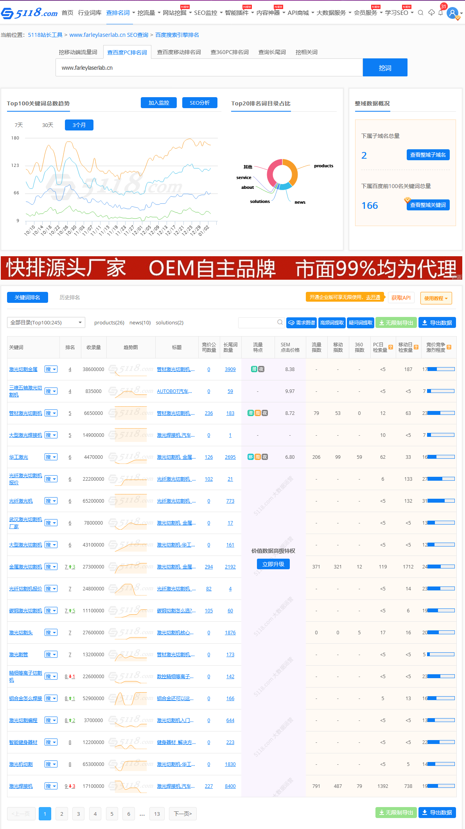This screenshot has height=829, width=465.
Task: Open the user avatar profile icon
Action: [452, 13]
